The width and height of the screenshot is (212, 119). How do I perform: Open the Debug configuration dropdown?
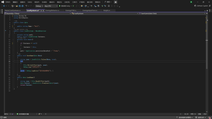pos(39,6)
